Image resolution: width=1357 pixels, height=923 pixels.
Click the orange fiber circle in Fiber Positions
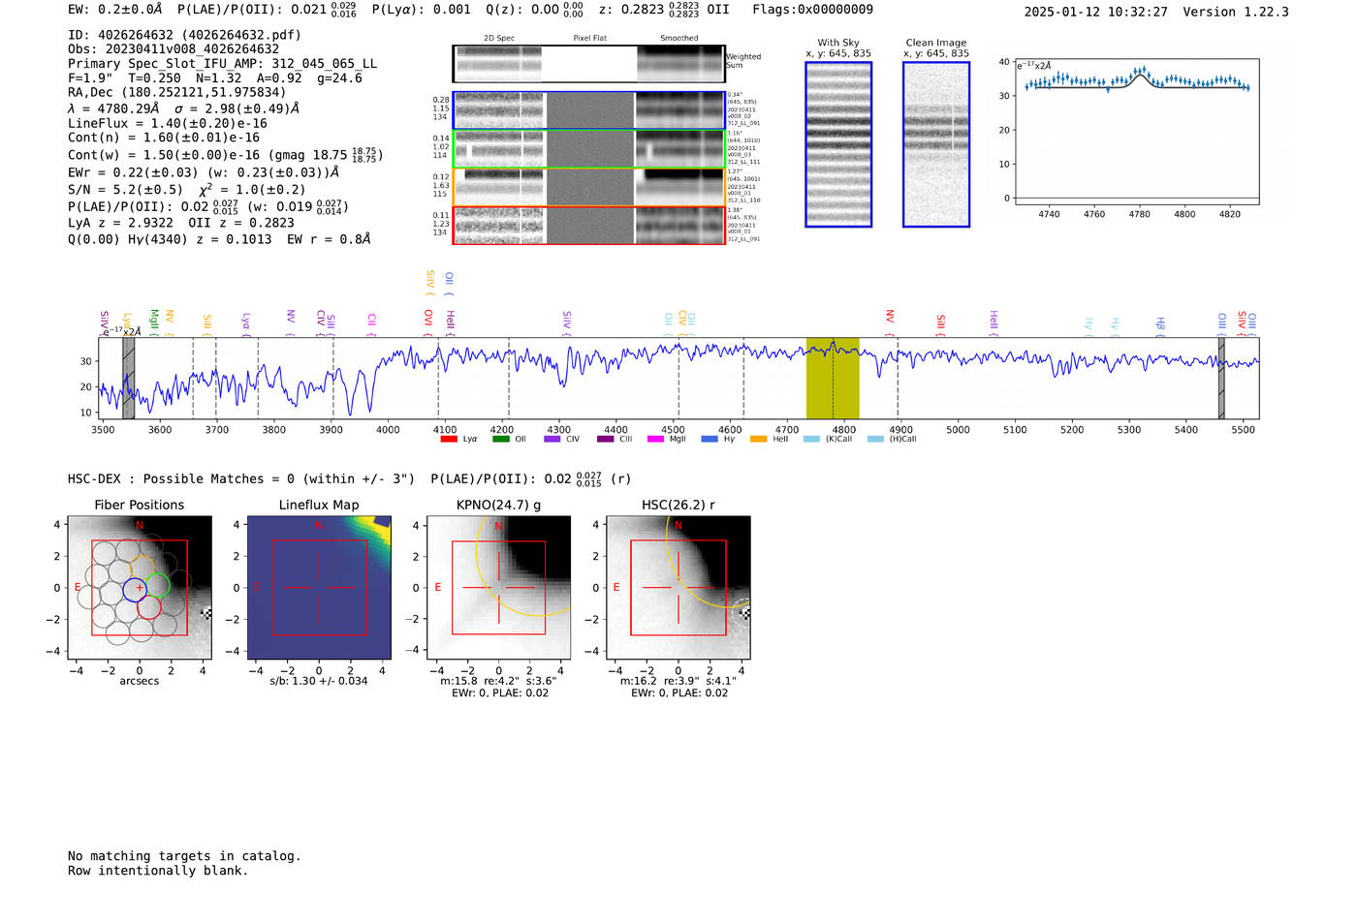[x=142, y=567]
